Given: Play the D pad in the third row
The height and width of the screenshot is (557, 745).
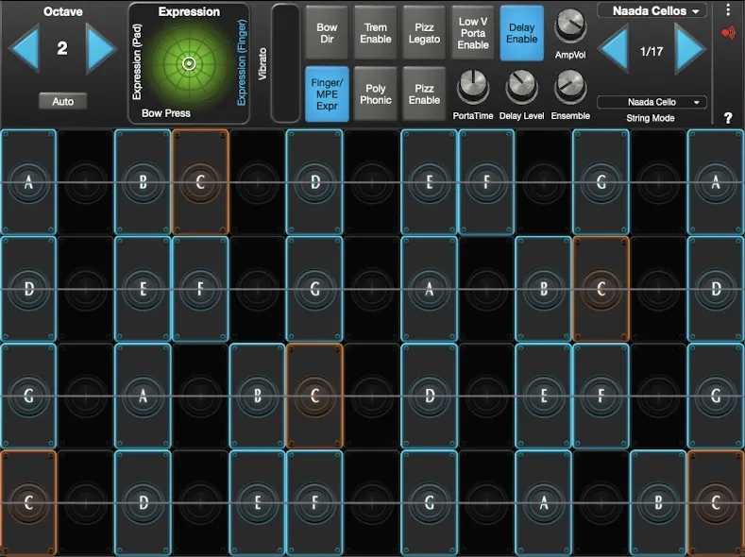Looking at the screenshot, I should 429,396.
